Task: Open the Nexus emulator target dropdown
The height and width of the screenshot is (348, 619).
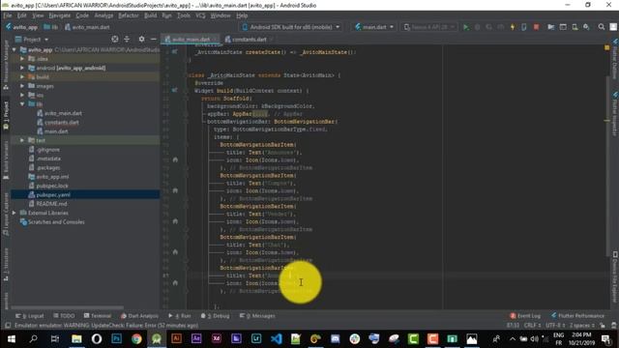Action: [428, 27]
